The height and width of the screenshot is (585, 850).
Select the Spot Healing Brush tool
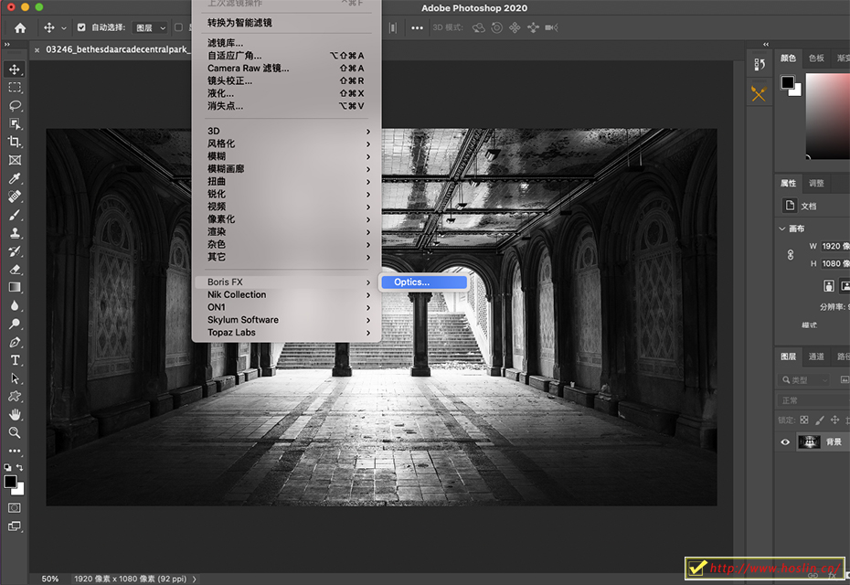tap(15, 197)
